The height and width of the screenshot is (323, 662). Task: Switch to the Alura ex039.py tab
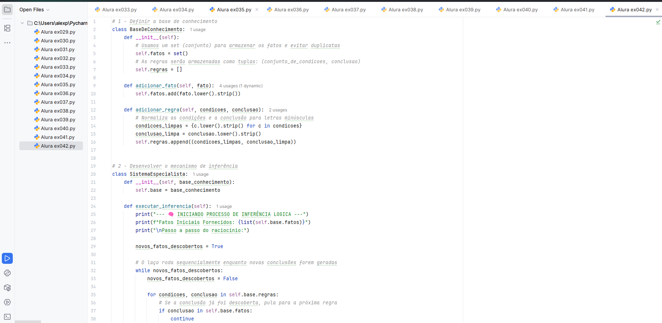(x=460, y=9)
